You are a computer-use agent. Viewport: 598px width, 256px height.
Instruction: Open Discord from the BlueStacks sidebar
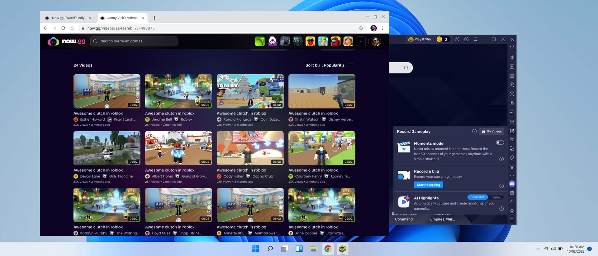point(512,184)
